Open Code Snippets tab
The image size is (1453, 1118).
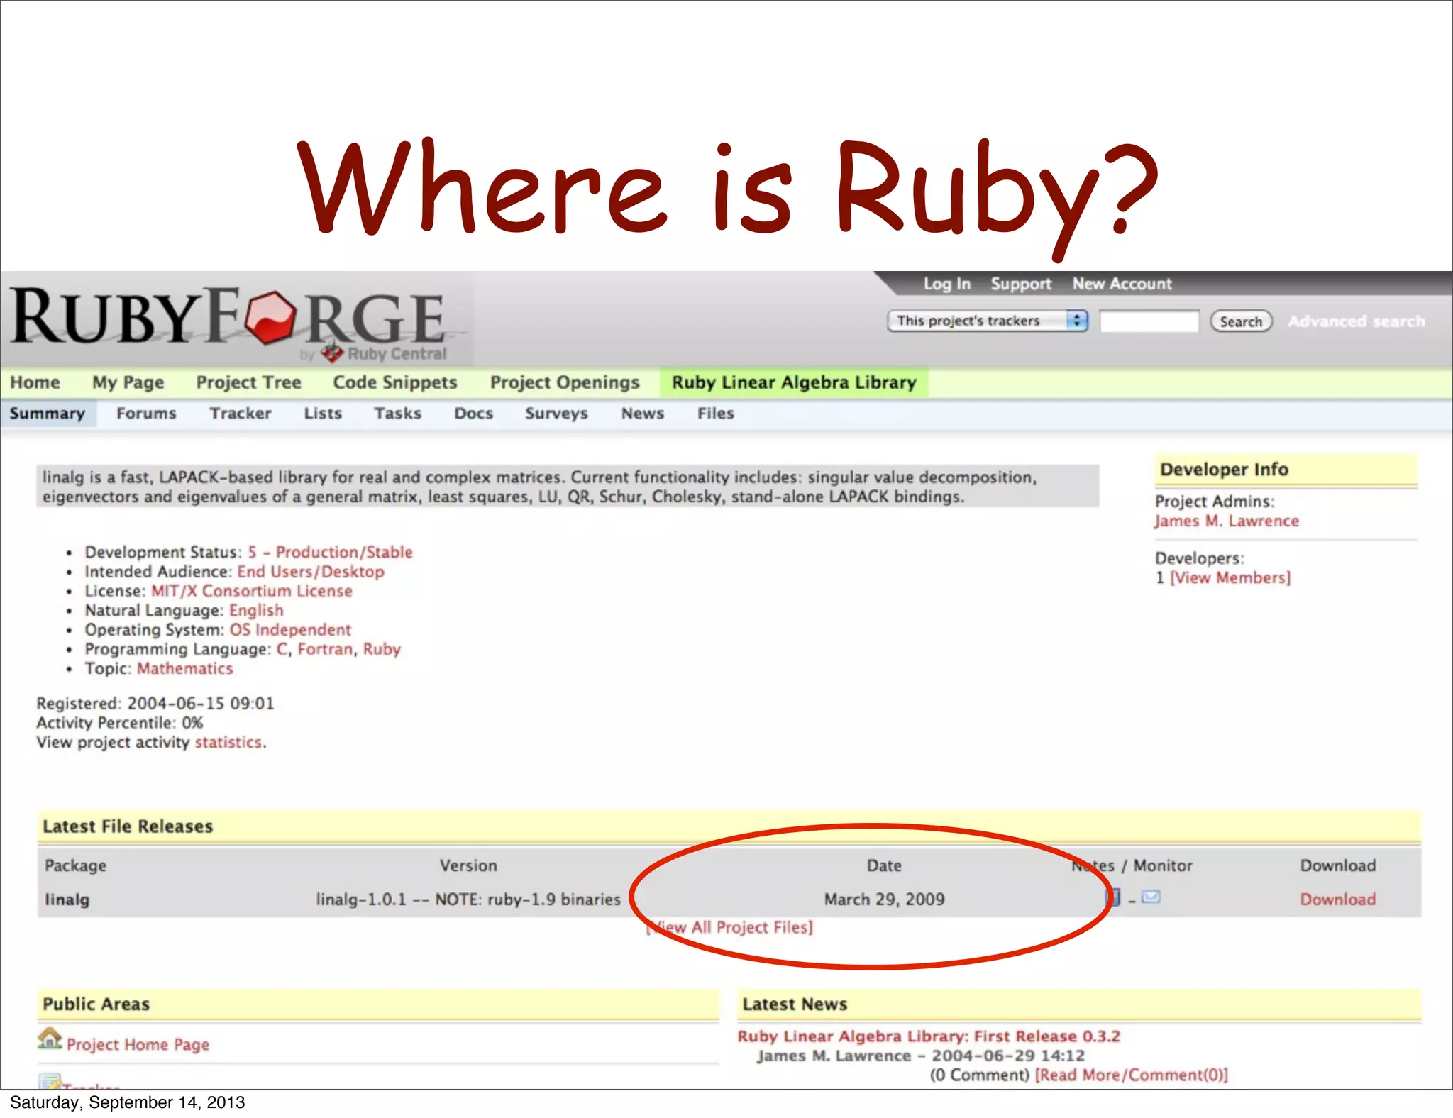pyautogui.click(x=395, y=382)
